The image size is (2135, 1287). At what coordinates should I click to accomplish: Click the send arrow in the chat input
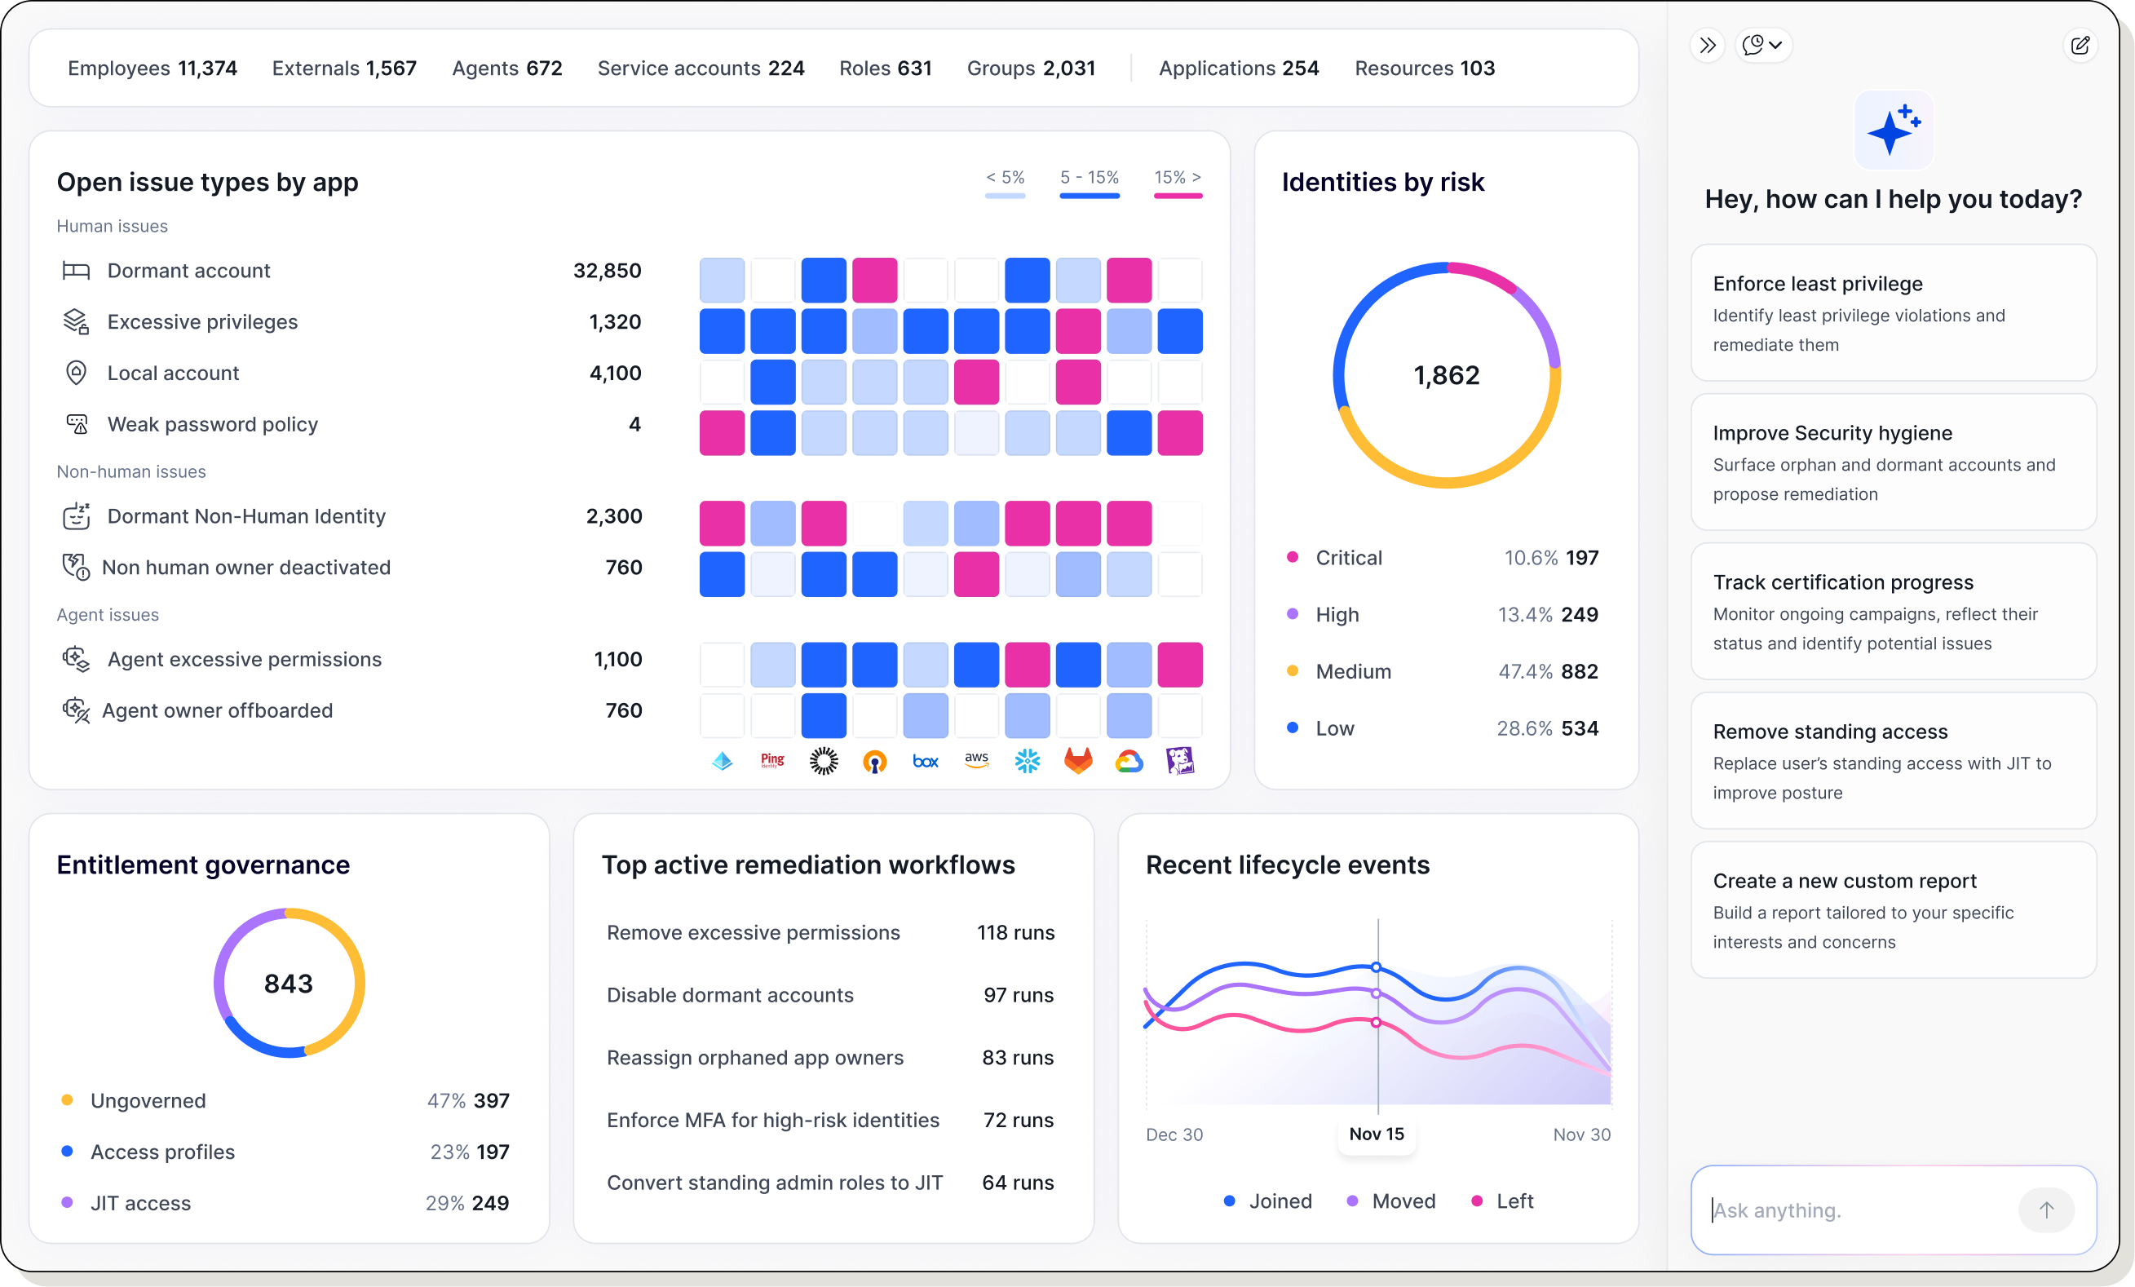pos(2047,1210)
